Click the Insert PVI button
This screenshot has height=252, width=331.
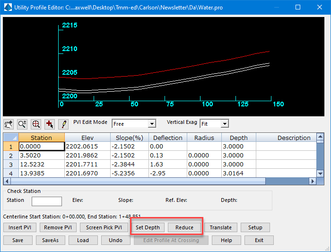tap(20, 227)
